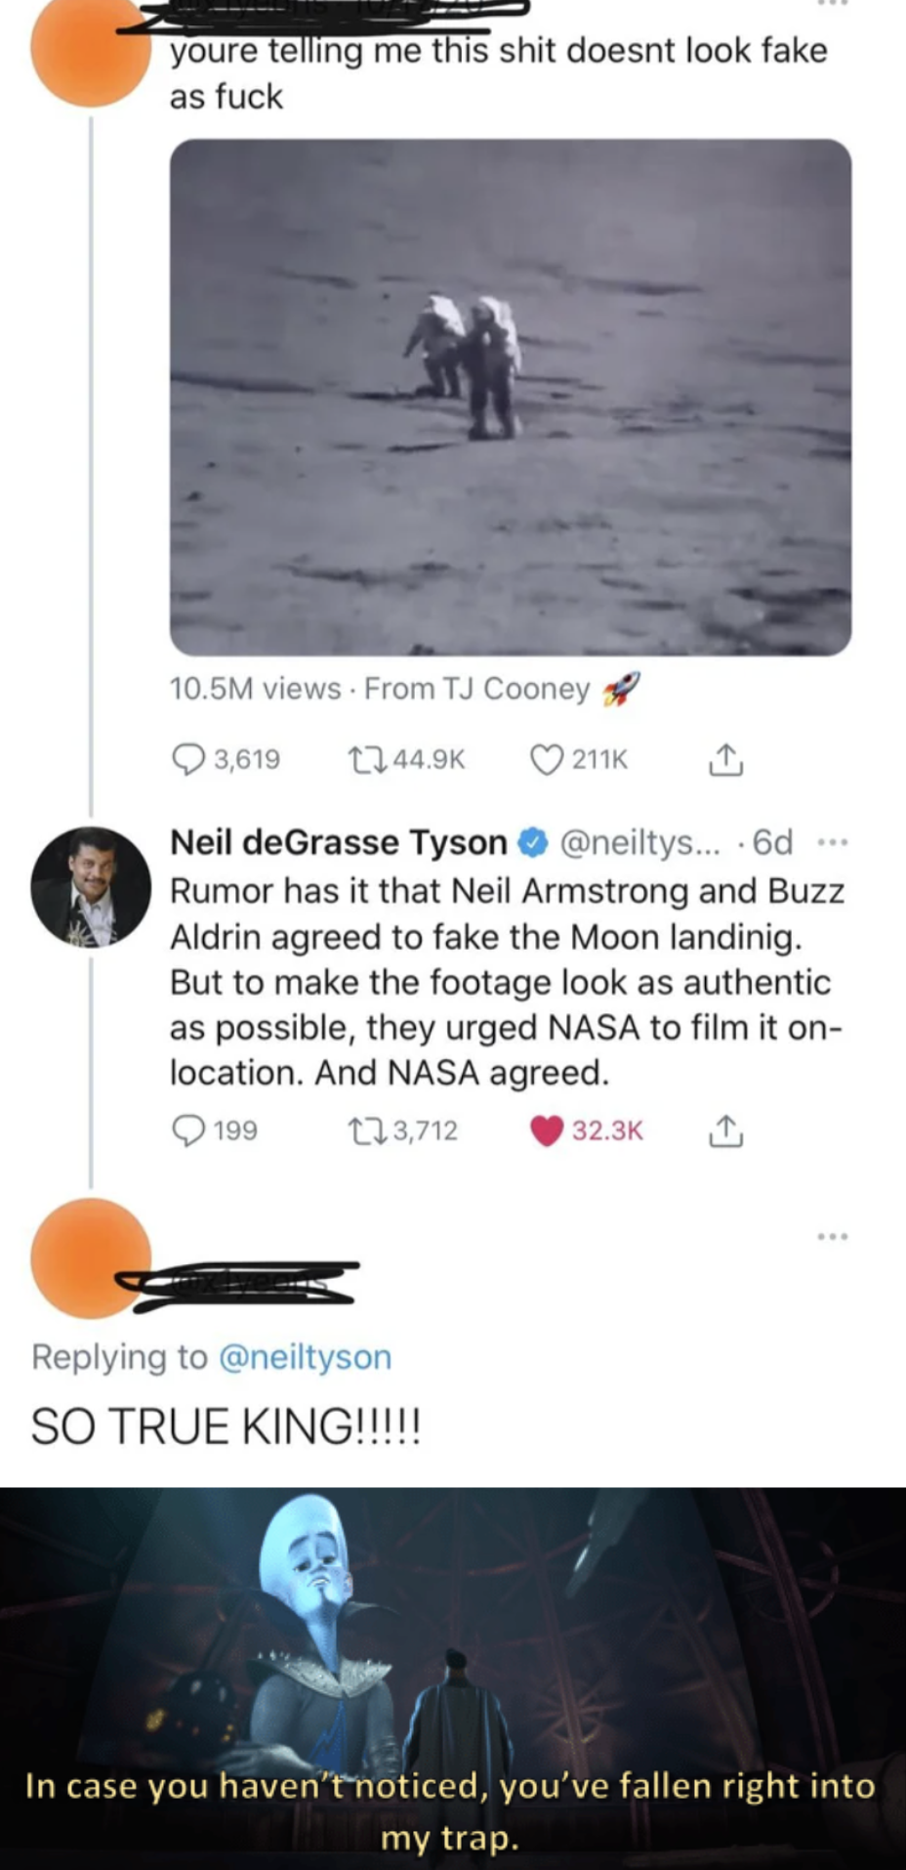Share Neil deGrasse Tyson's tweet
This screenshot has width=906, height=1870.
coord(724,1130)
